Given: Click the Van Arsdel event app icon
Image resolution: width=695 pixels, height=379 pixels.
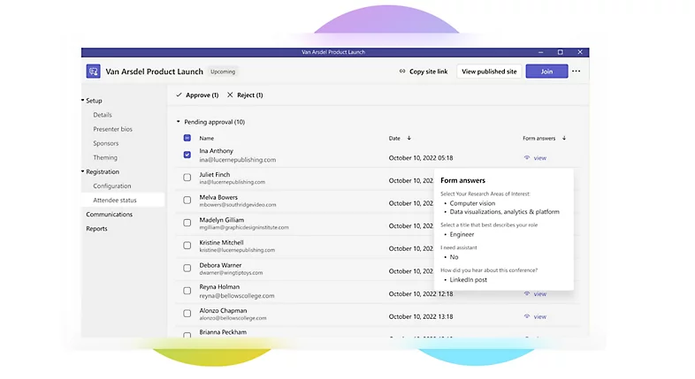Looking at the screenshot, I should (x=93, y=72).
